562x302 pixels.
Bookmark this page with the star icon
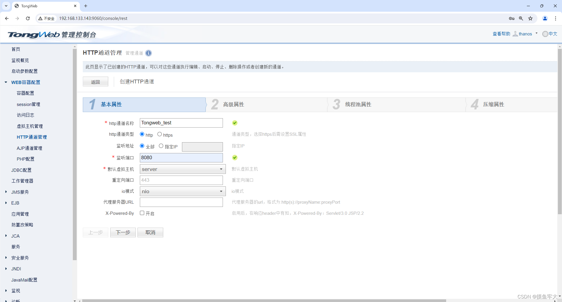[530, 18]
